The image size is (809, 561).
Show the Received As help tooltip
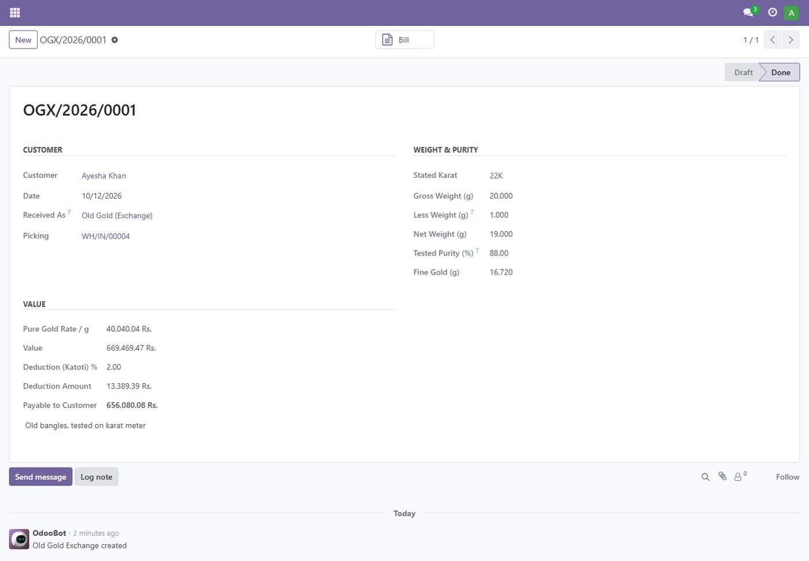[69, 212]
